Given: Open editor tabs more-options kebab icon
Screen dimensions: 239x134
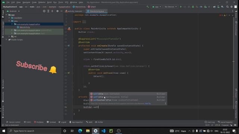Looking at the screenshot, I should click(x=233, y=11).
